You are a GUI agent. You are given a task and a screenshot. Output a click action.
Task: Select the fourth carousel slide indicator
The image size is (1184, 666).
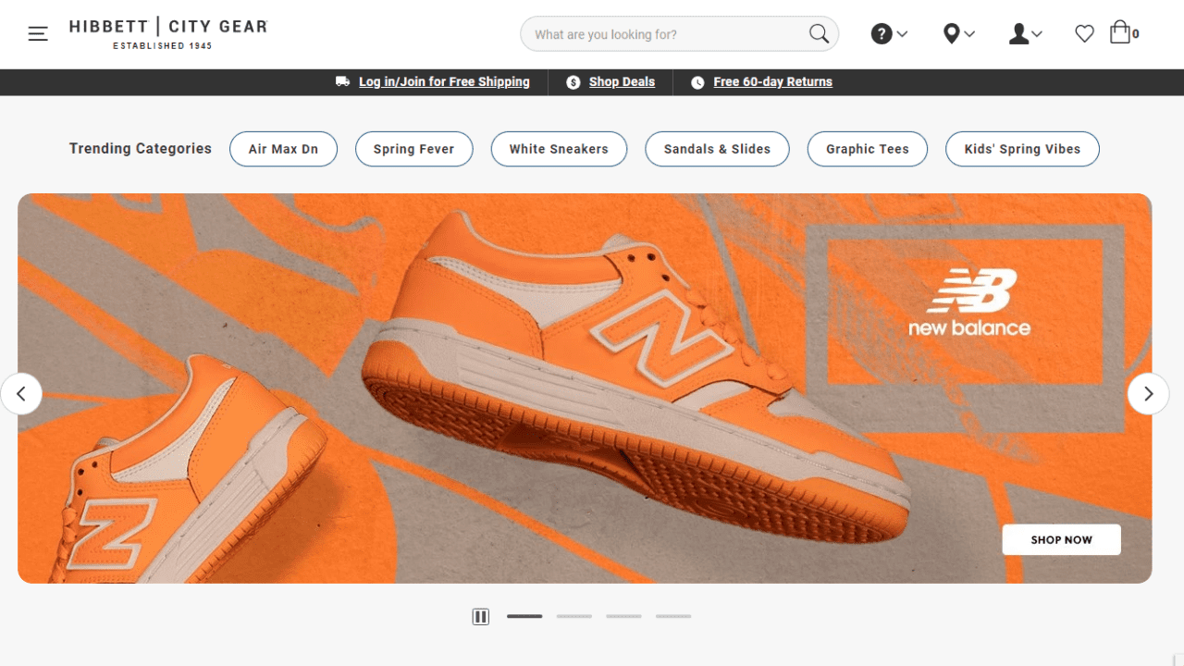[673, 616]
